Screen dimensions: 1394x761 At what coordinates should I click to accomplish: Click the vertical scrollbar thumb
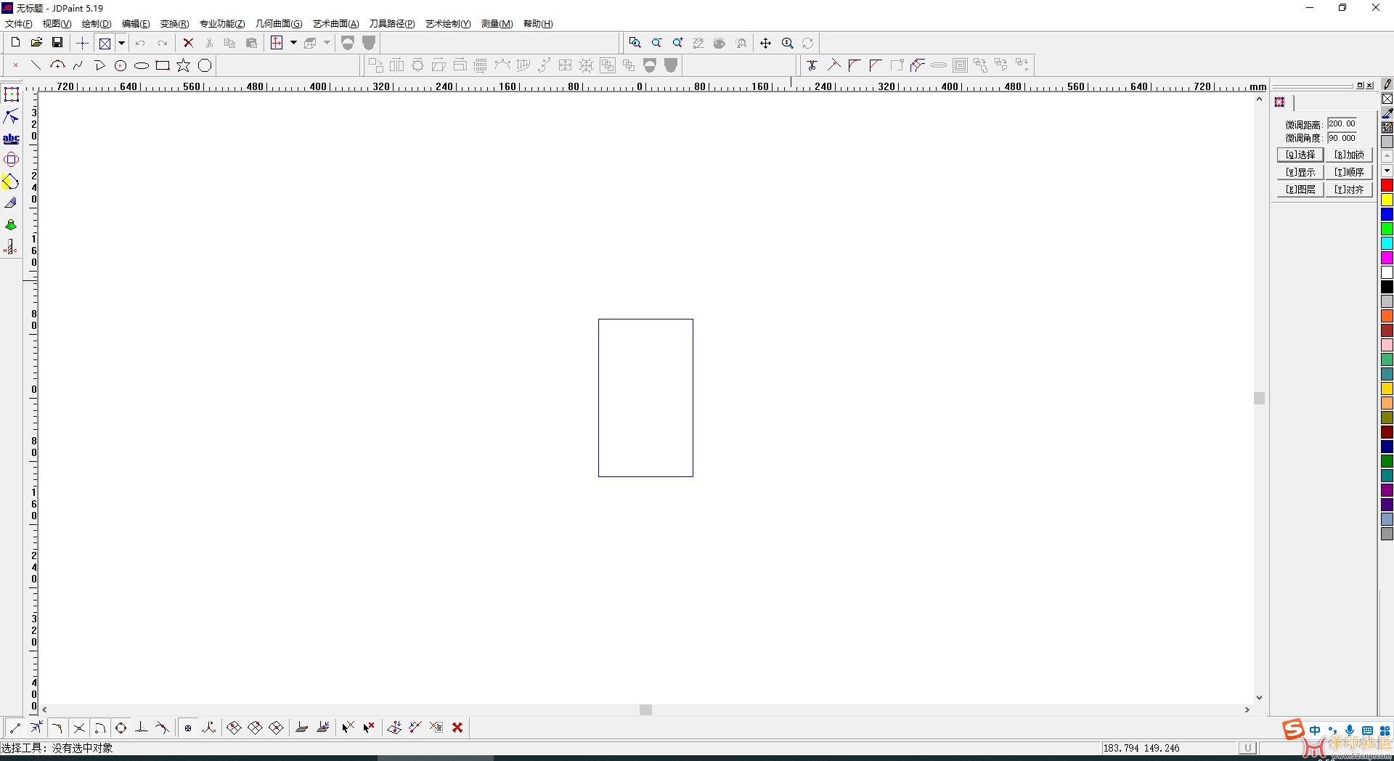coord(1259,398)
